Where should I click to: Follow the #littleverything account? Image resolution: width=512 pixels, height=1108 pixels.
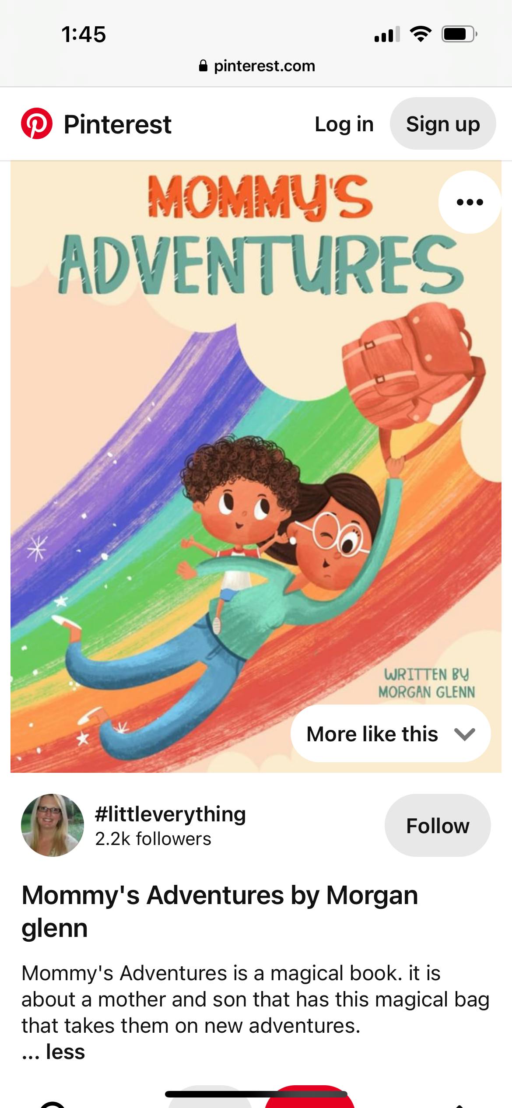click(438, 825)
